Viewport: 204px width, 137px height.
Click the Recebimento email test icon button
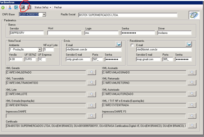click(189, 44)
